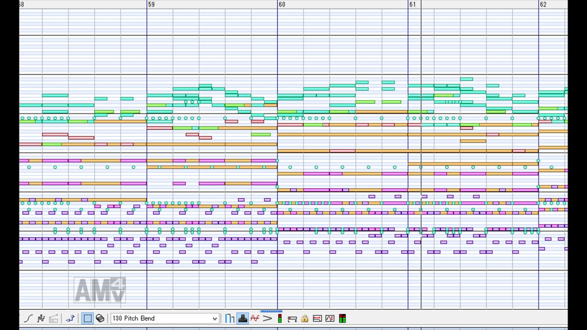Open the 130 Pitch Bend dropdown
The height and width of the screenshot is (330, 587).
164,318
